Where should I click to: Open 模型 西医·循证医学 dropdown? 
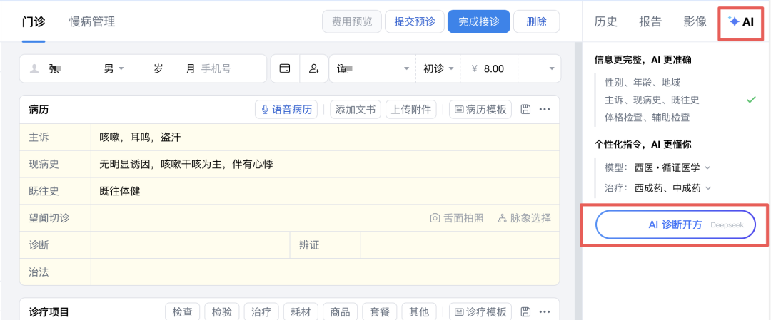pyautogui.click(x=672, y=168)
